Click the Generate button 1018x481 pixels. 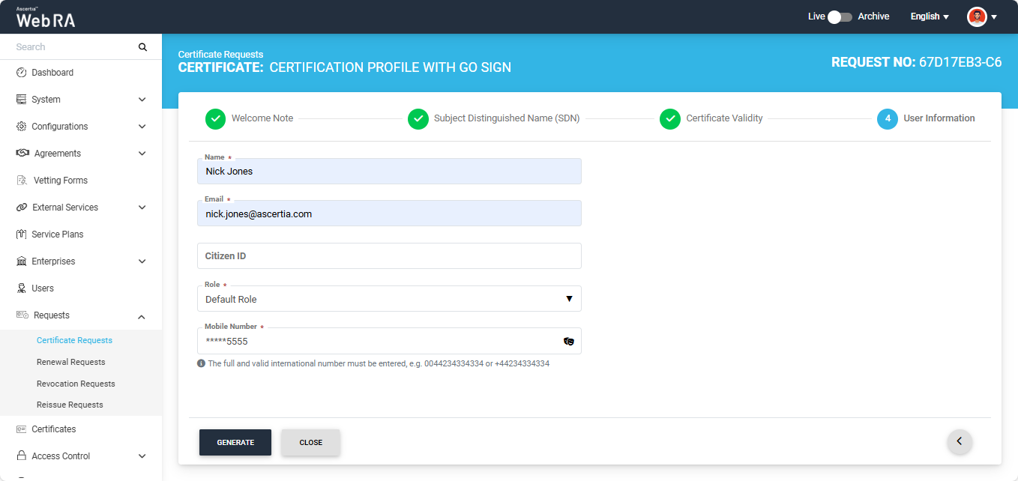tap(235, 442)
